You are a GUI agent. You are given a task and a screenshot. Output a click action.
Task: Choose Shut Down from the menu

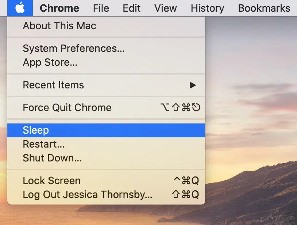pos(52,158)
